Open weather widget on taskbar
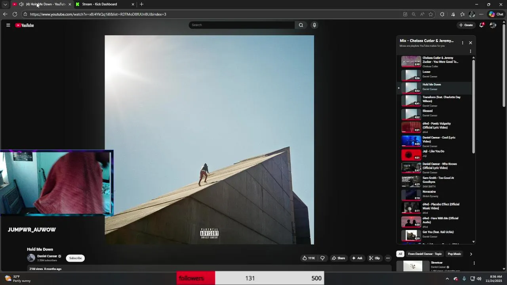Viewport: 507px width, 285px height. click(x=18, y=279)
